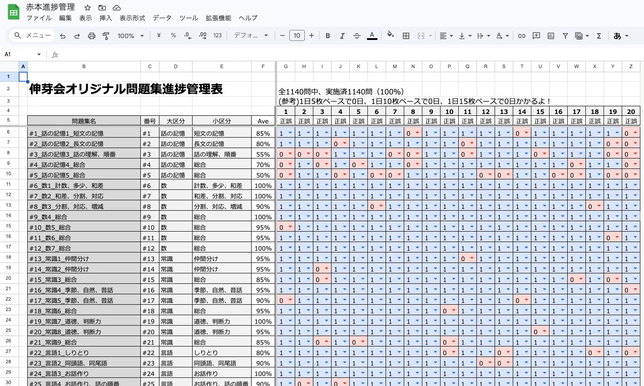Click the name box showing A1
Viewport: 644px width, 386px height.
tap(23, 54)
